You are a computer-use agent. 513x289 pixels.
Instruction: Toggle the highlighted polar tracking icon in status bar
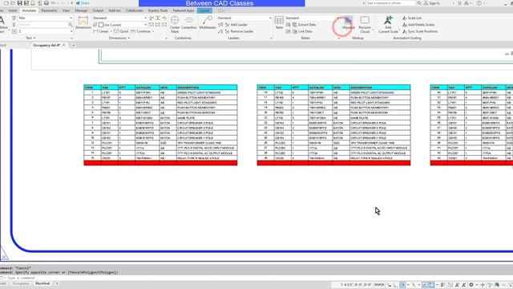402,285
